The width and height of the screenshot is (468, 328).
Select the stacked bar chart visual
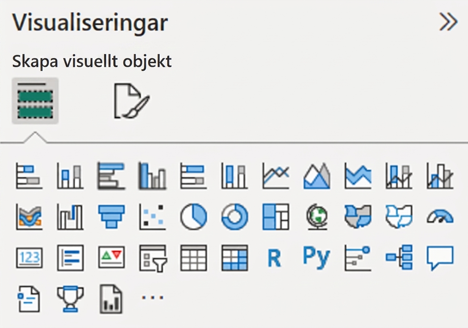tap(29, 176)
